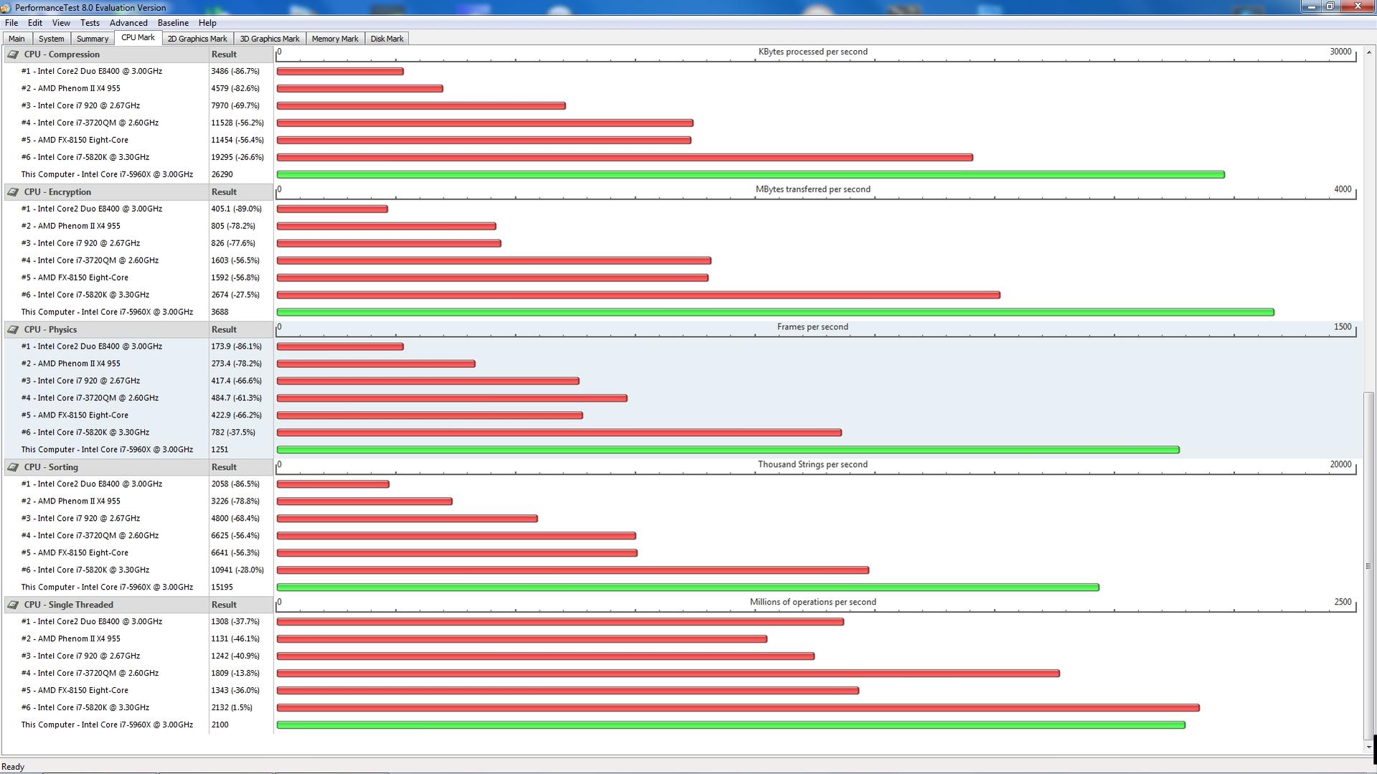Click the vertical scrollbar thumb

pos(1369,567)
